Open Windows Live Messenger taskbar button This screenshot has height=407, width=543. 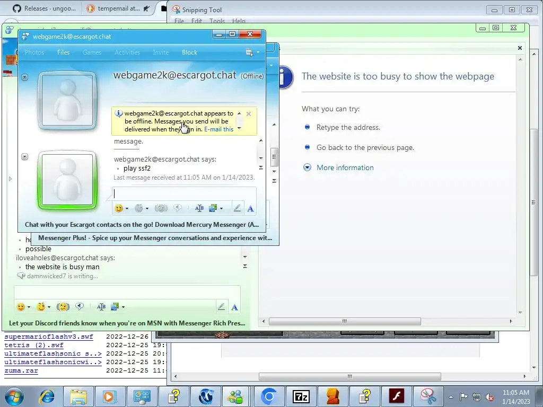(x=237, y=396)
